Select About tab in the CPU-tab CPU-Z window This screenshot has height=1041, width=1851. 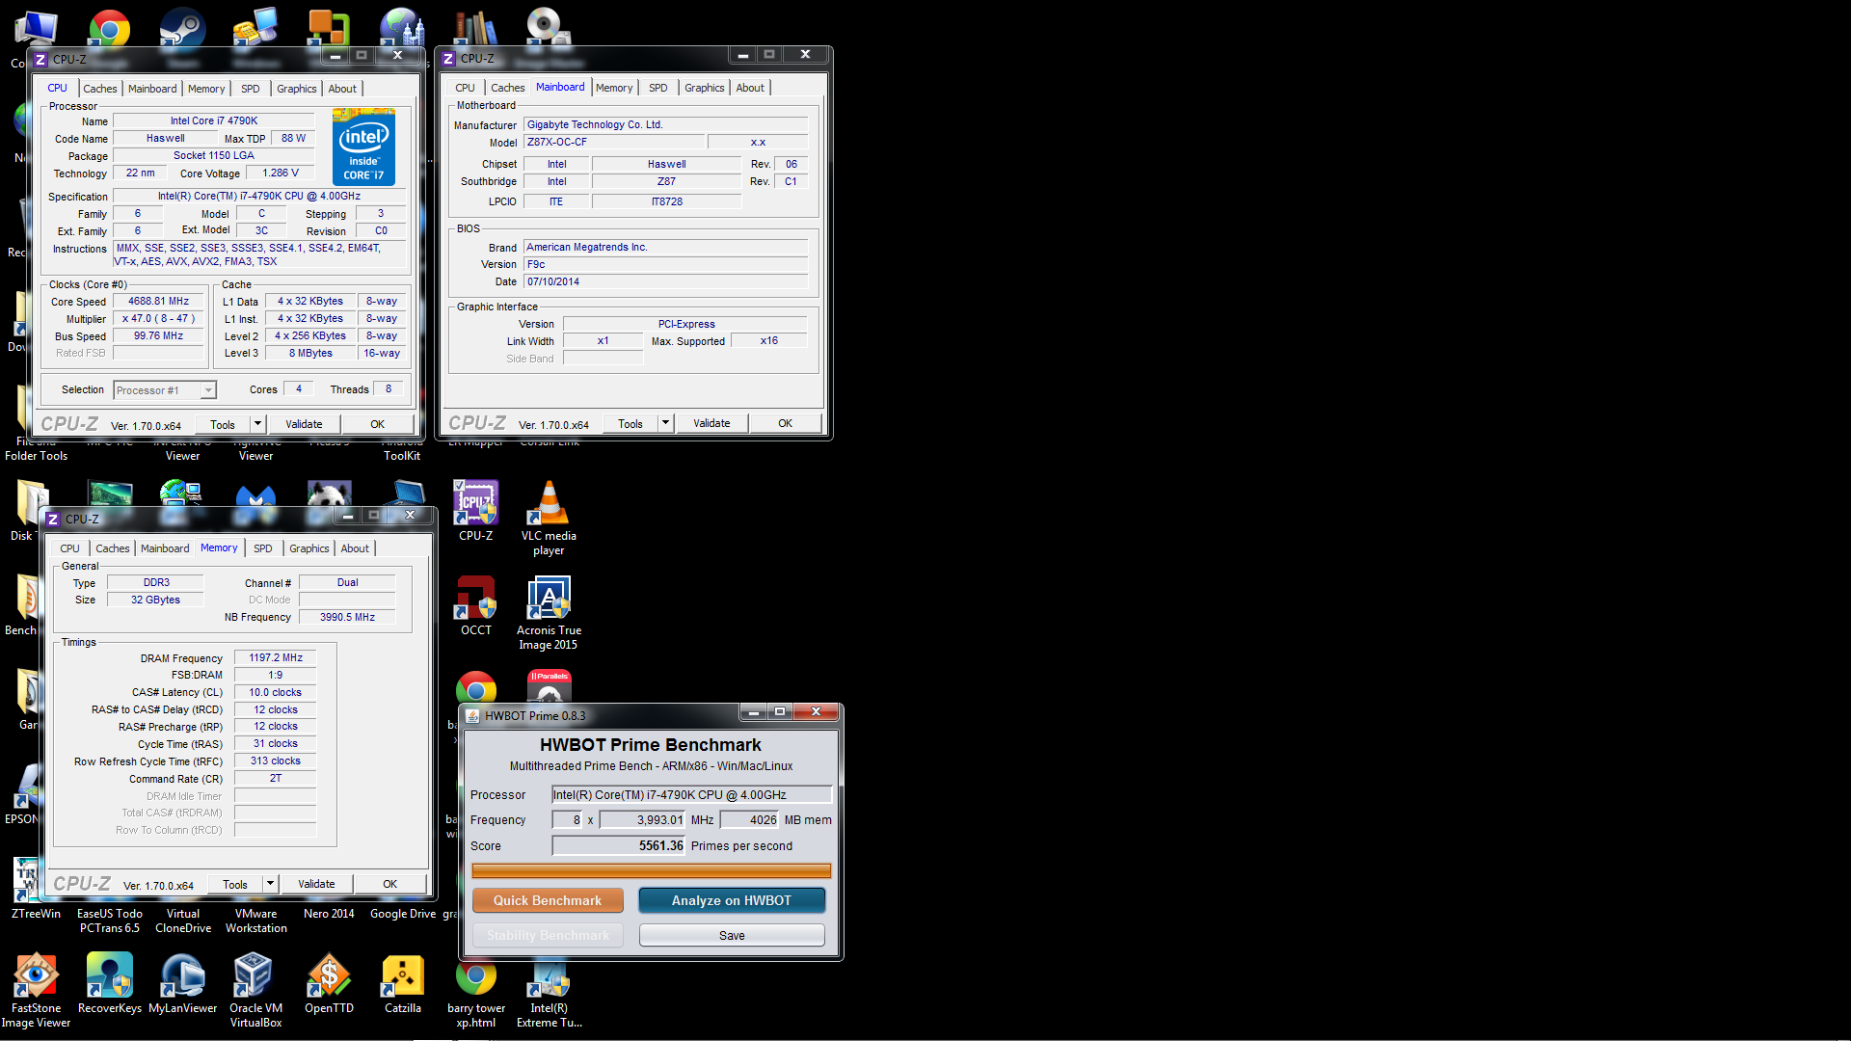[x=342, y=89]
